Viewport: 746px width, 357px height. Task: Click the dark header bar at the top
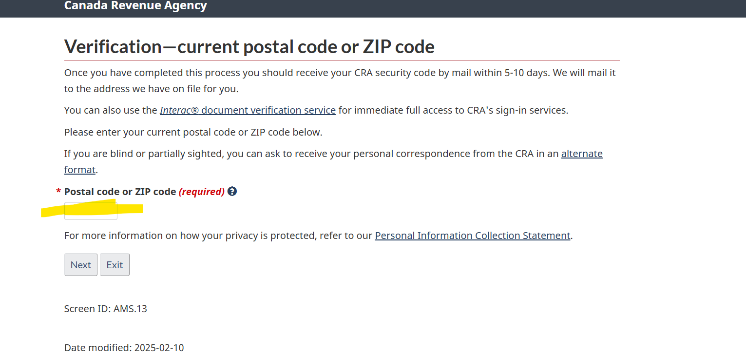click(x=373, y=8)
